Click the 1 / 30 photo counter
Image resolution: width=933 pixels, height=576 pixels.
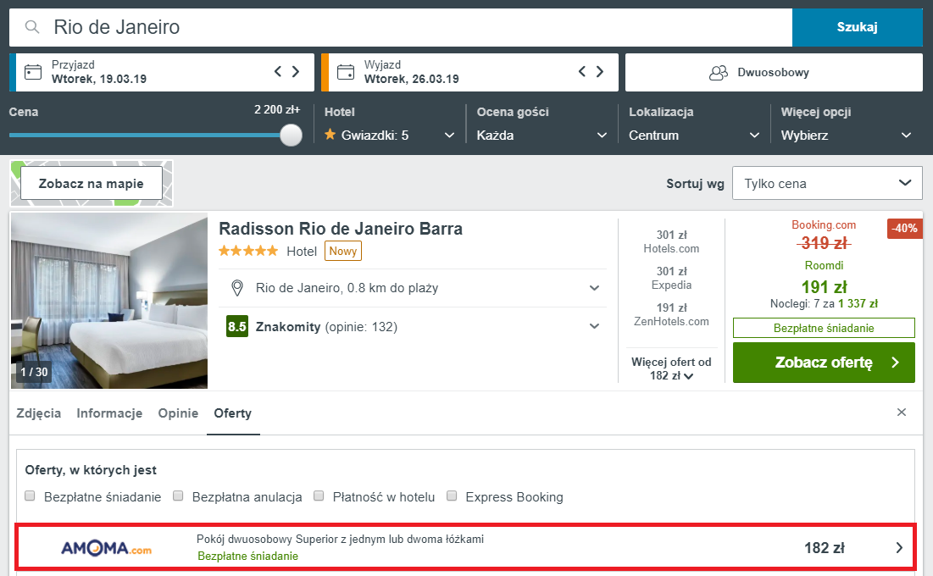(34, 372)
